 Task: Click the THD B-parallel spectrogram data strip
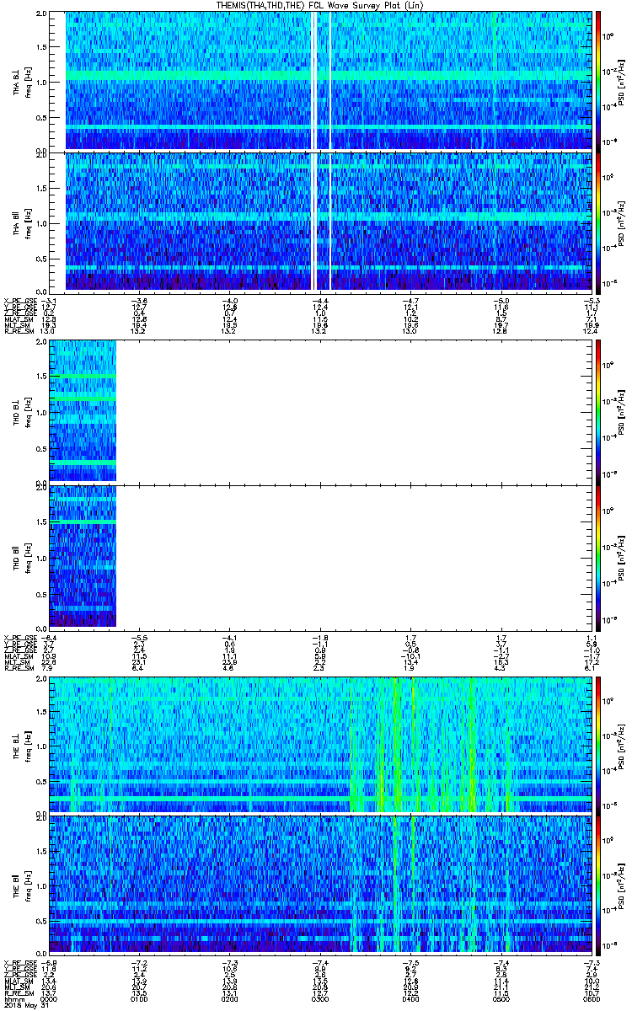(82, 556)
